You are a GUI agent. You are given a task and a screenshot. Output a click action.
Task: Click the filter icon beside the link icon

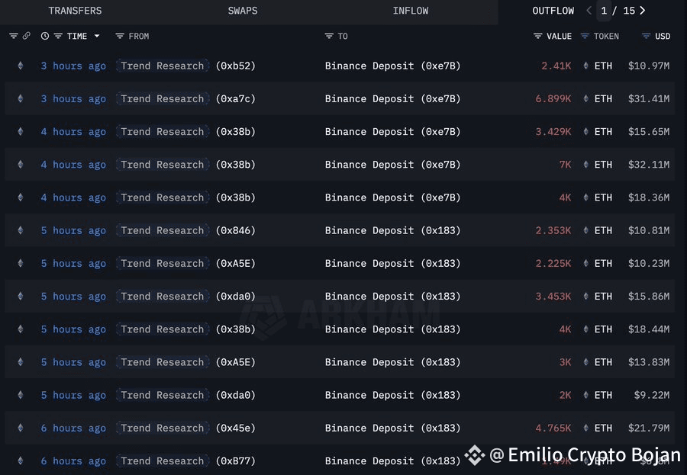coord(14,36)
